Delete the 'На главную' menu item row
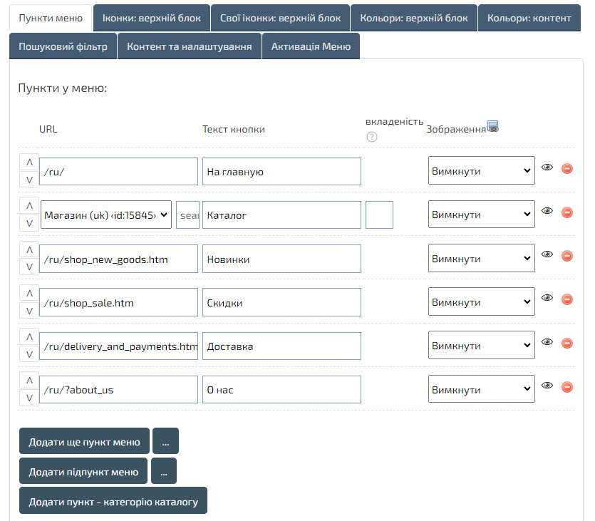This screenshot has height=521, width=595. click(x=567, y=169)
